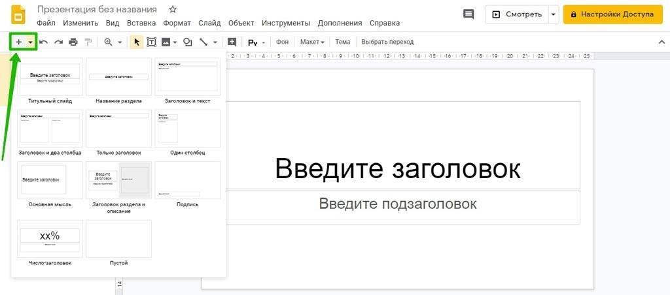Image resolution: width=670 pixels, height=295 pixels.
Task: Click the shape tool icon
Action: tap(188, 42)
